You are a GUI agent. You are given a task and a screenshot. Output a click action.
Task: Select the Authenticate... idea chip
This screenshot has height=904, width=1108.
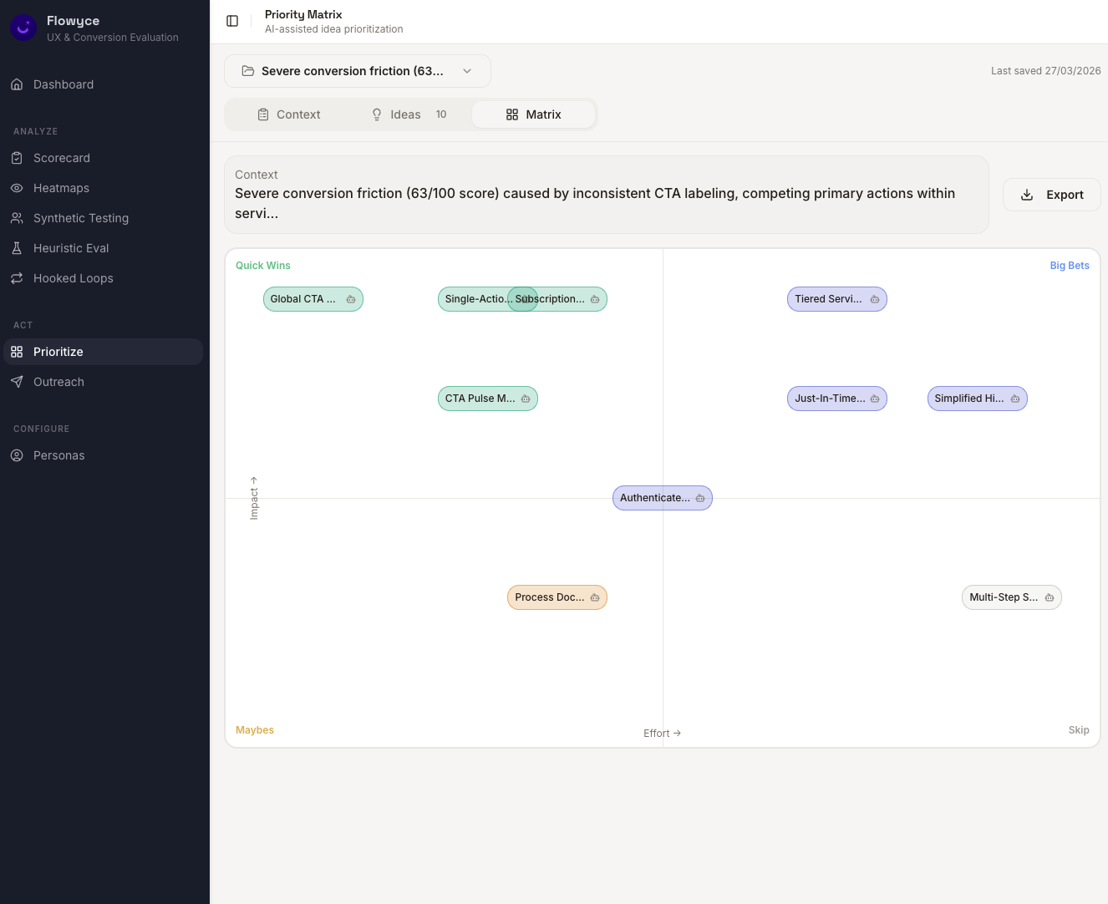[x=663, y=498]
